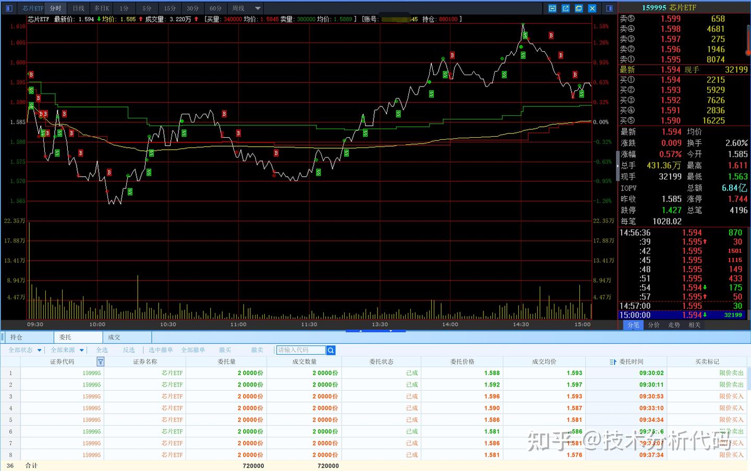The image size is (751, 471).
Task: Click the 成交数量 column header
Action: coord(305,361)
